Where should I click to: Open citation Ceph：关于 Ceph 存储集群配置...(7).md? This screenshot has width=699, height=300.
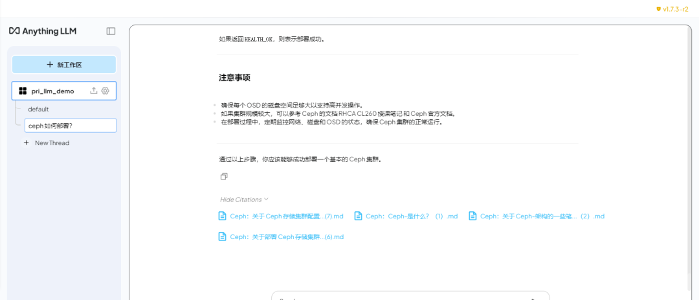pos(281,216)
